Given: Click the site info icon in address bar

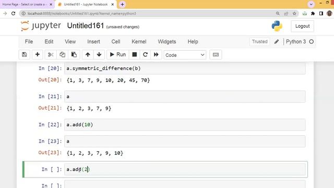Looking at the screenshot, I should (x=23, y=14).
